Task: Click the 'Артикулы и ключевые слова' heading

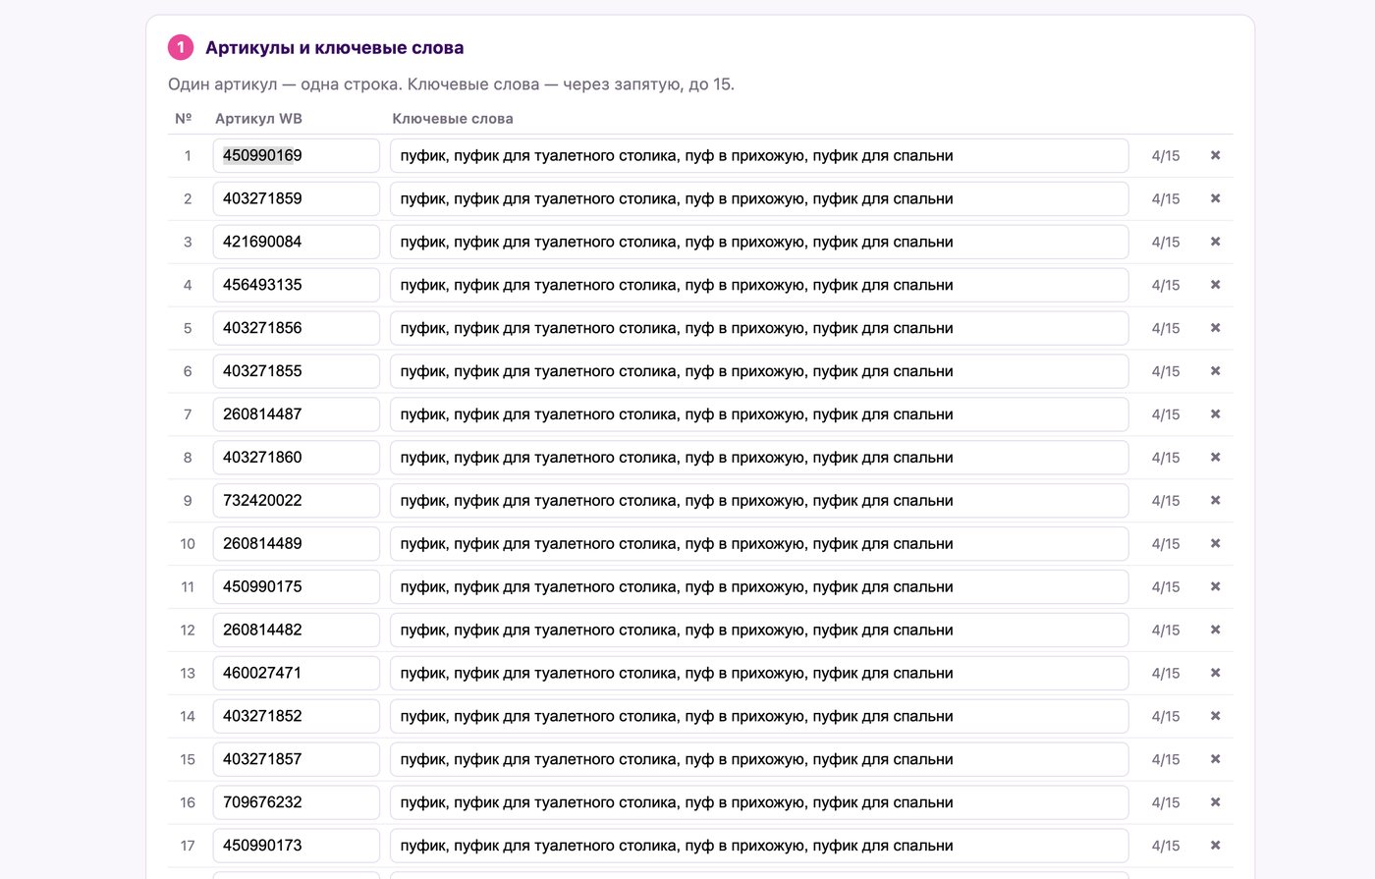Action: [334, 47]
